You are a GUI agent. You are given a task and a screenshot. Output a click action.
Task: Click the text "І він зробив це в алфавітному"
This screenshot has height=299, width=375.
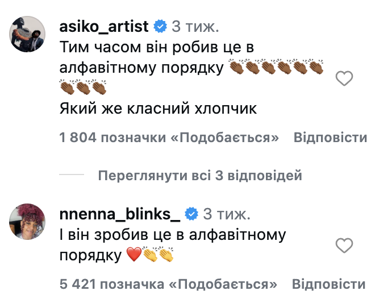tap(172, 234)
